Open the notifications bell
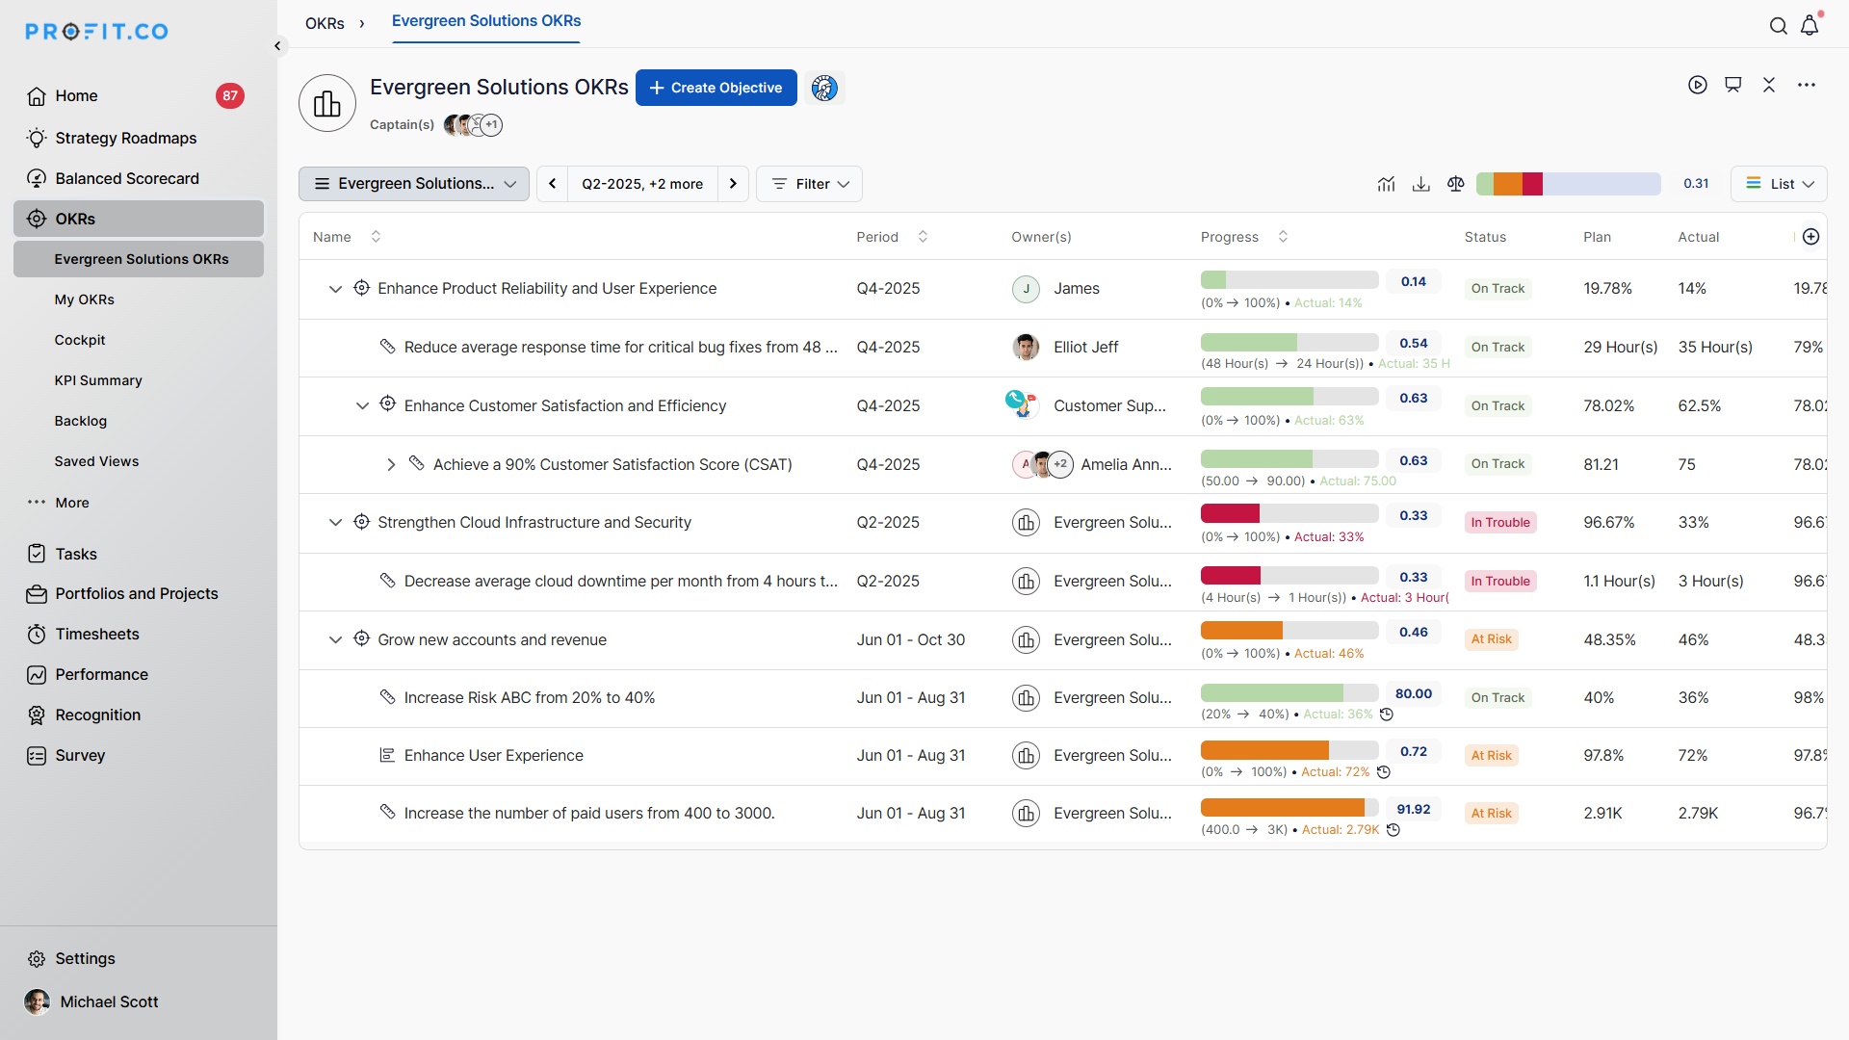The height and width of the screenshot is (1040, 1849). (x=1810, y=26)
